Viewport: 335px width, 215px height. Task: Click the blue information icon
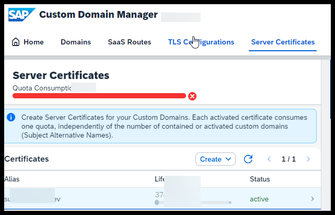(11, 117)
